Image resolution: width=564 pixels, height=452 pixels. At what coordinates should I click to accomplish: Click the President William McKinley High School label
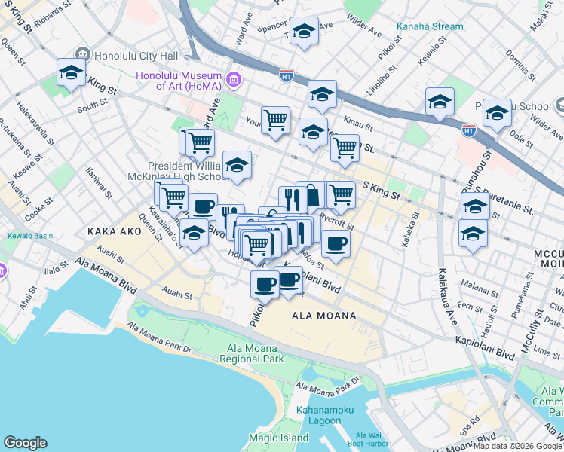178,172
